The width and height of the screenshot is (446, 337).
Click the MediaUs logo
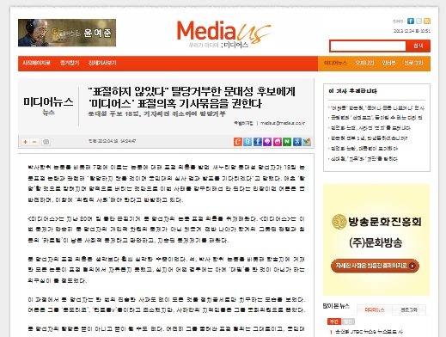click(223, 34)
